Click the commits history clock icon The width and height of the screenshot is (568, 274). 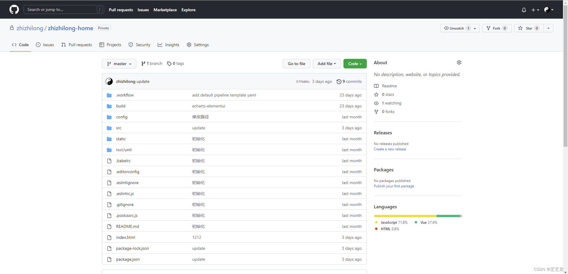point(339,82)
